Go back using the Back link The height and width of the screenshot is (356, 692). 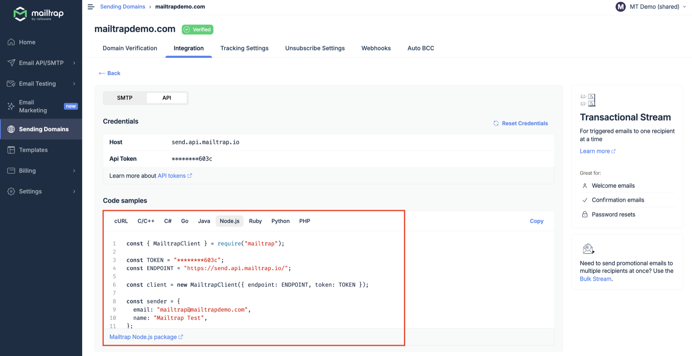110,73
